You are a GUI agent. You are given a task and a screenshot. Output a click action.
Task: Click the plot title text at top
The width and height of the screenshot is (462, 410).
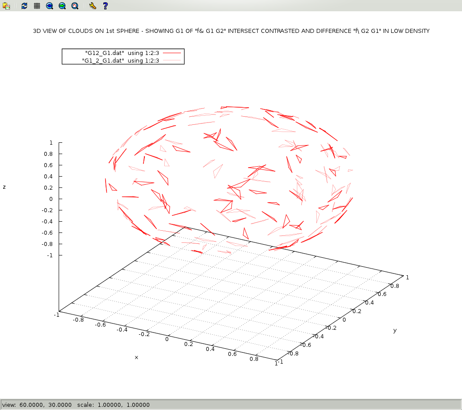pyautogui.click(x=231, y=31)
